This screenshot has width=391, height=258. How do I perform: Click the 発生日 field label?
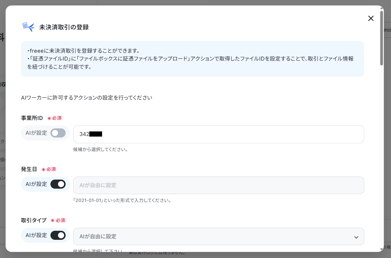pos(29,169)
